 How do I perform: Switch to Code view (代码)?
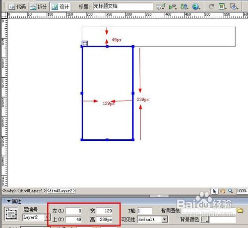click(x=17, y=6)
